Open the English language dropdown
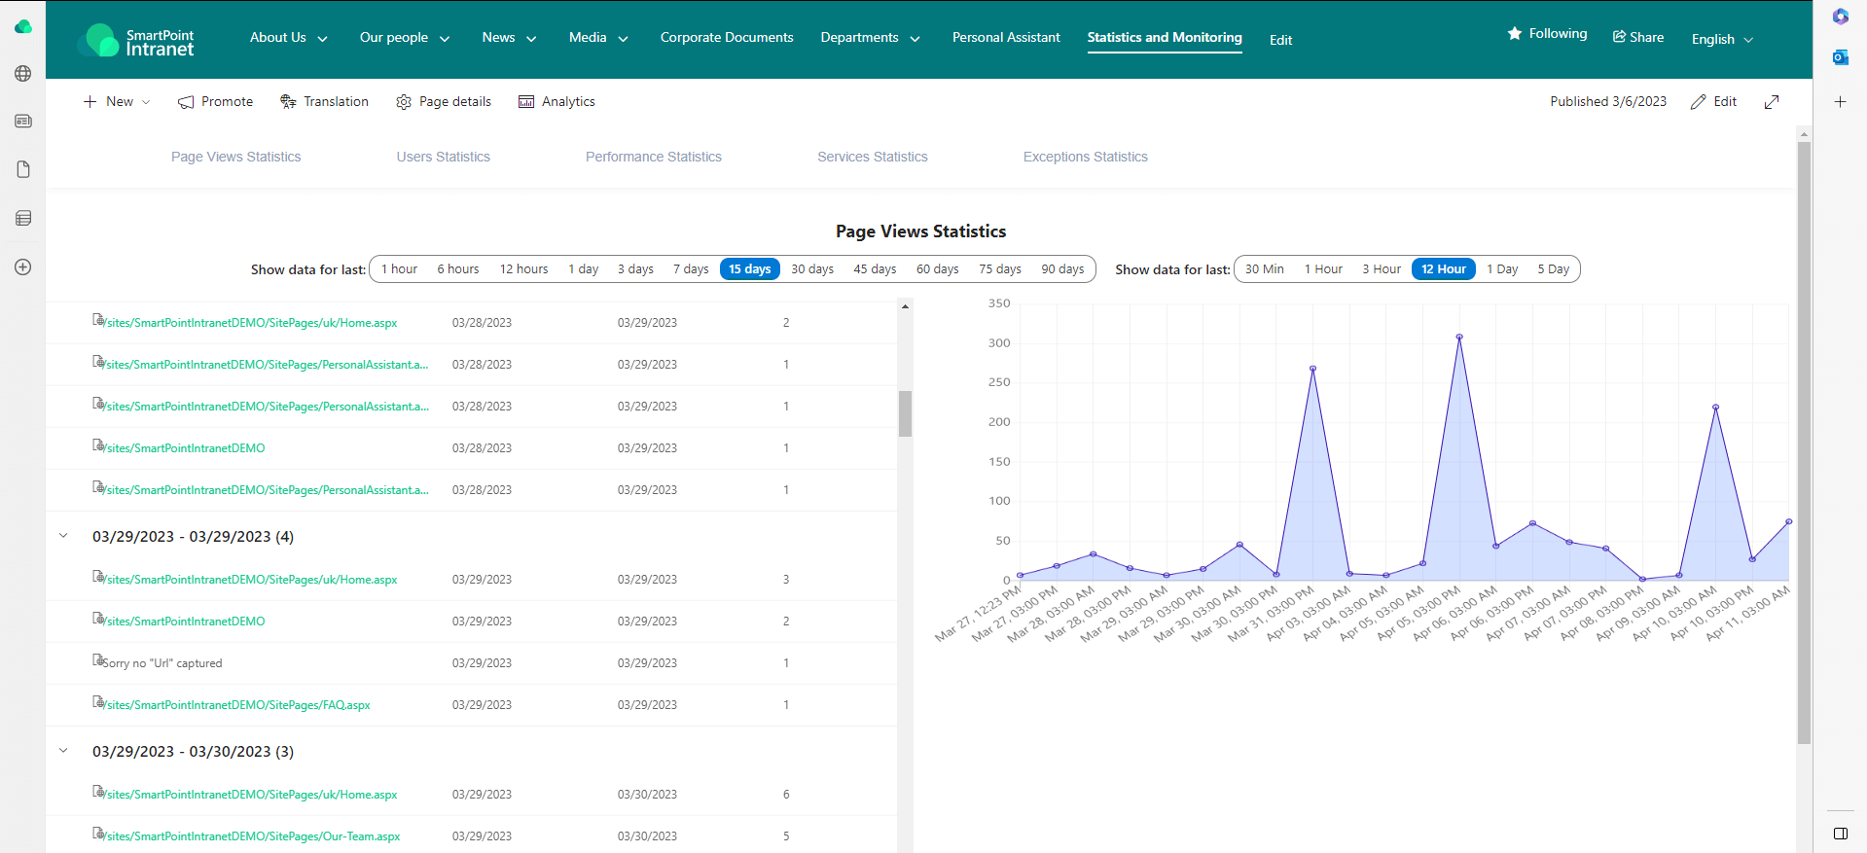 [1722, 40]
